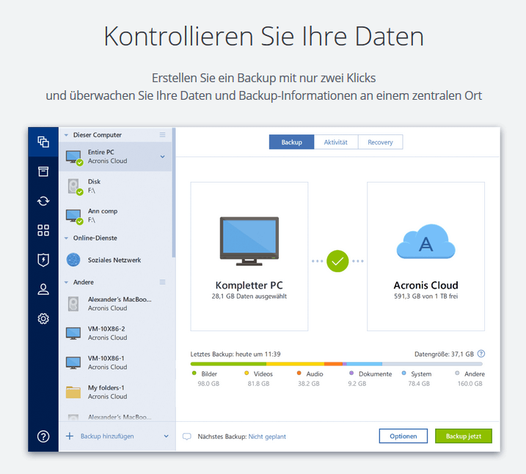
Task: Click the Optionen button
Action: pyautogui.click(x=403, y=436)
